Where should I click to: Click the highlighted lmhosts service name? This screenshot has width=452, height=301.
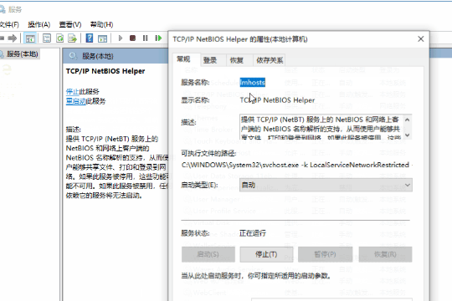[x=253, y=83]
